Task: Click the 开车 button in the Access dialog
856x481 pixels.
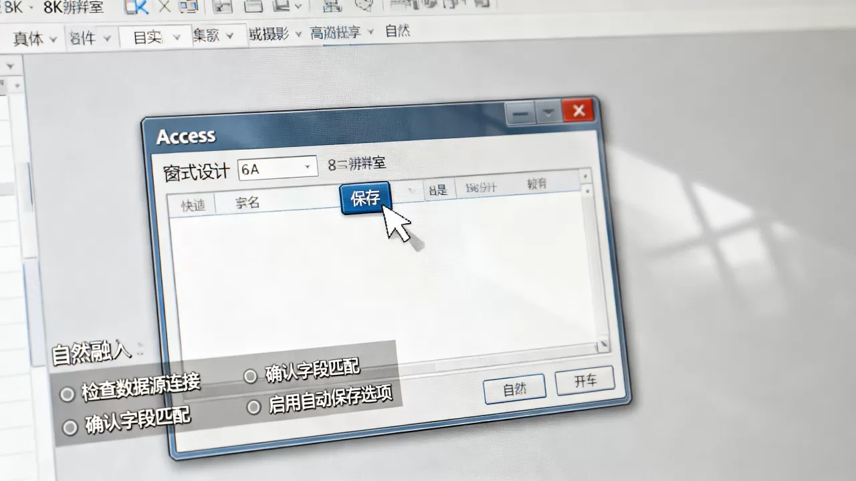Action: [585, 381]
